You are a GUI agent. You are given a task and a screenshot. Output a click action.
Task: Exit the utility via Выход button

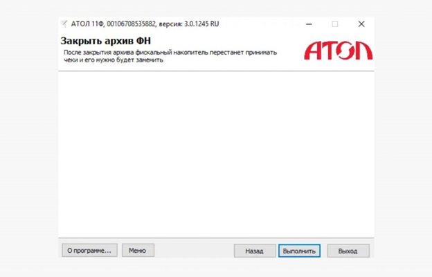(348, 251)
